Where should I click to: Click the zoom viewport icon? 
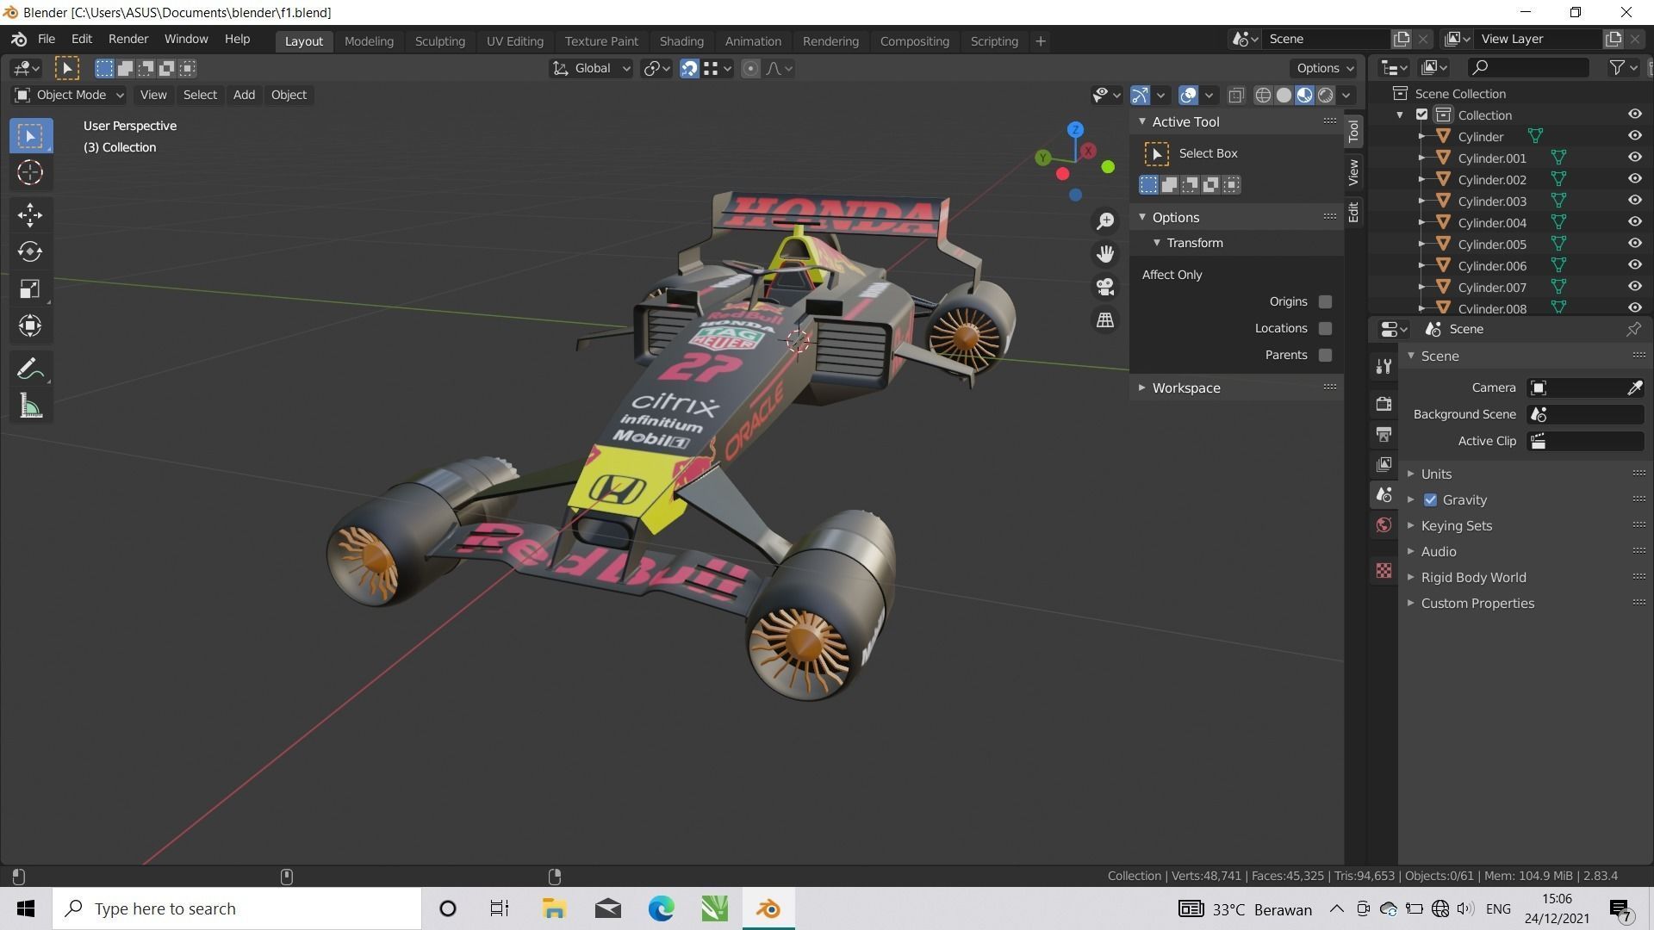pyautogui.click(x=1105, y=221)
